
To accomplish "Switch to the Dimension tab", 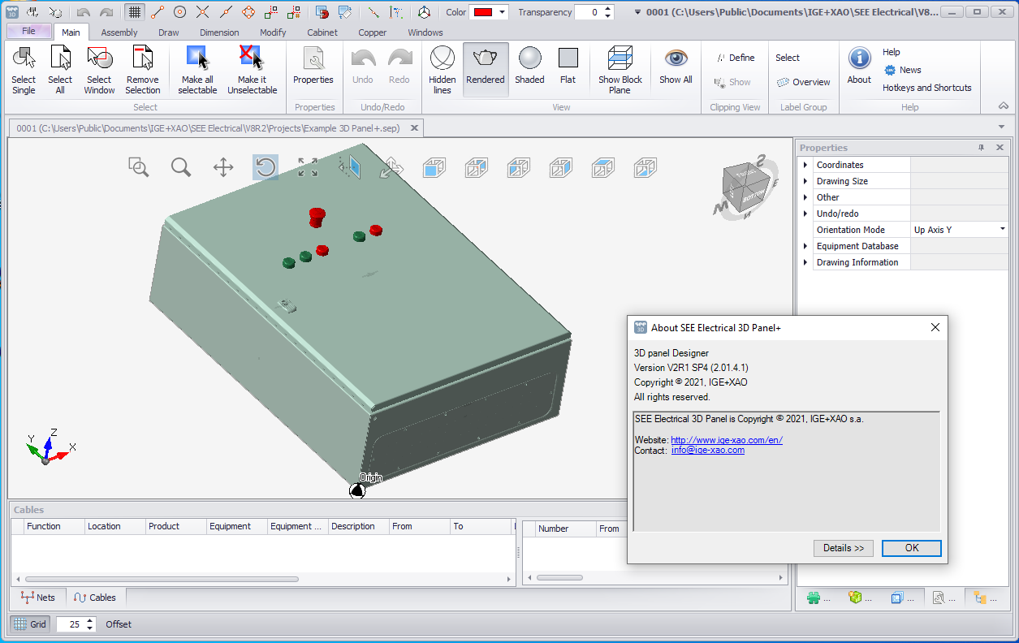I will (219, 32).
